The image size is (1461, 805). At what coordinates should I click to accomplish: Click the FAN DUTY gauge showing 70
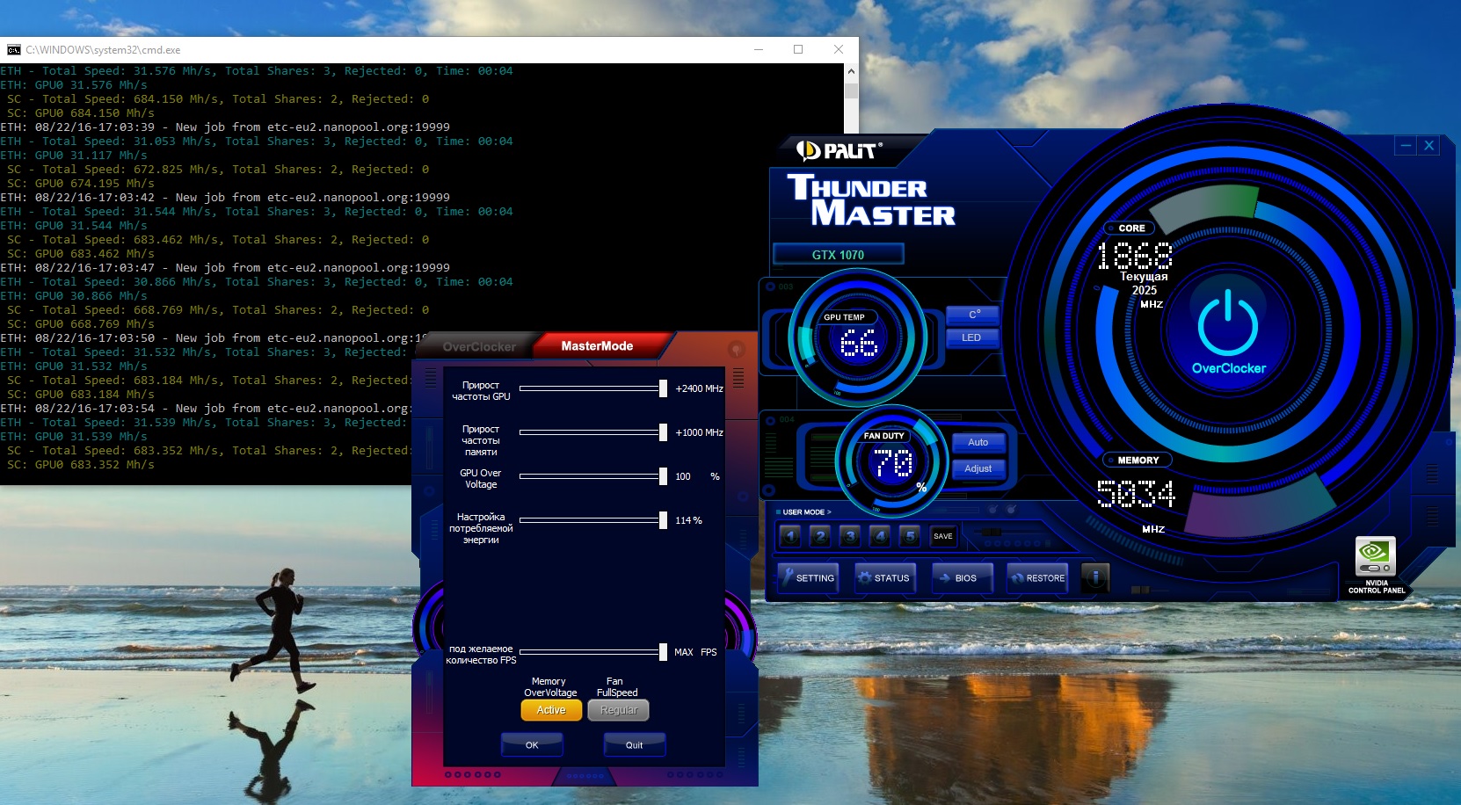890,461
